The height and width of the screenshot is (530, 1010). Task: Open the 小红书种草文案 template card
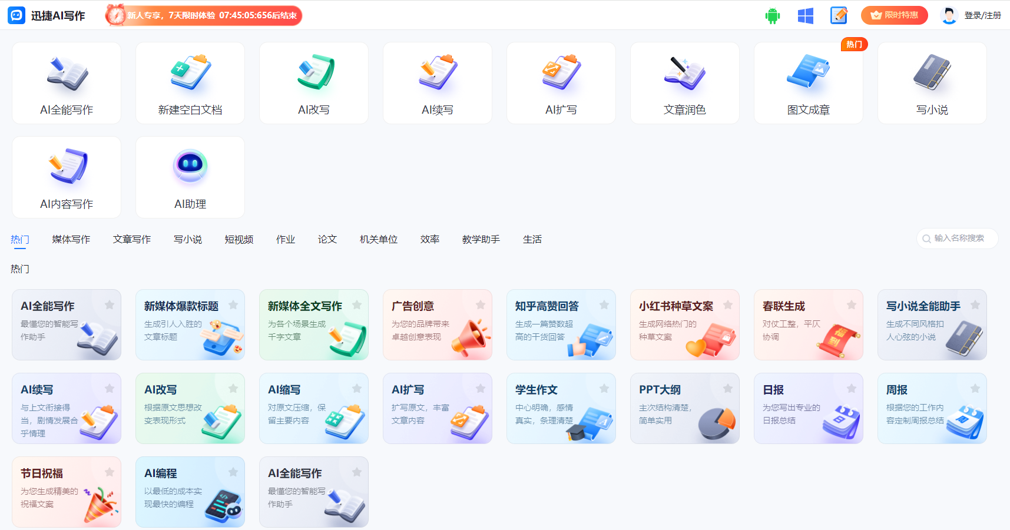[684, 324]
